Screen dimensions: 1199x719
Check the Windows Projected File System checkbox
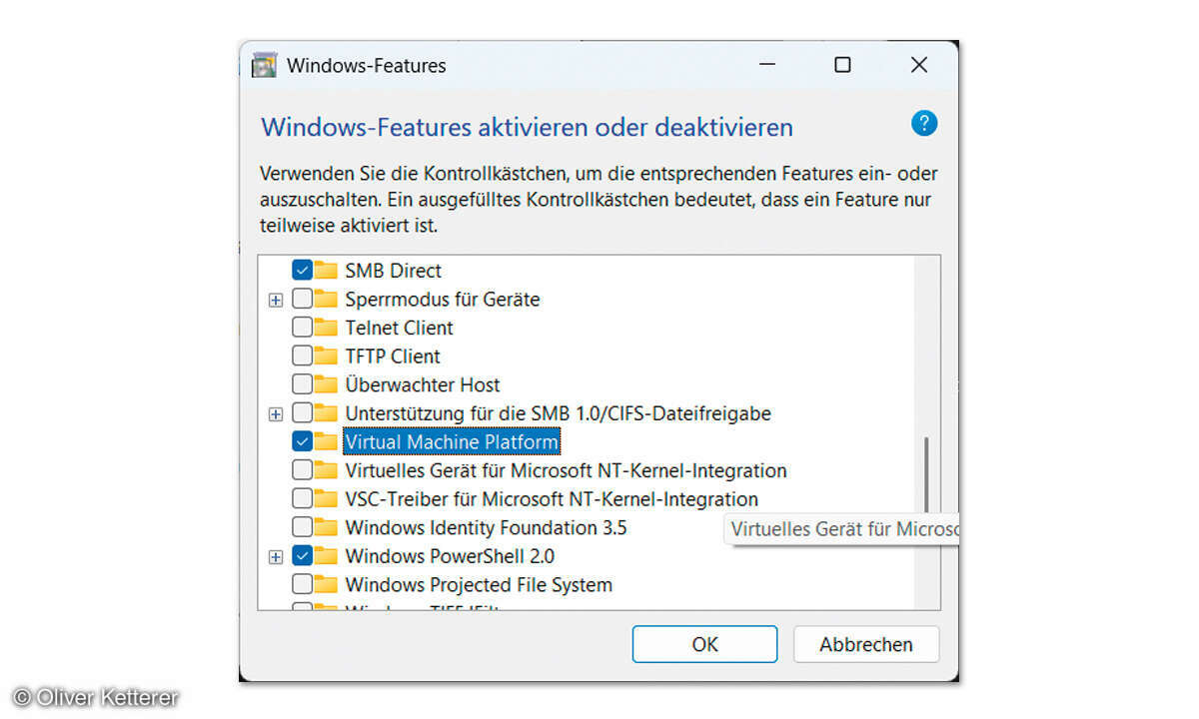tap(302, 585)
